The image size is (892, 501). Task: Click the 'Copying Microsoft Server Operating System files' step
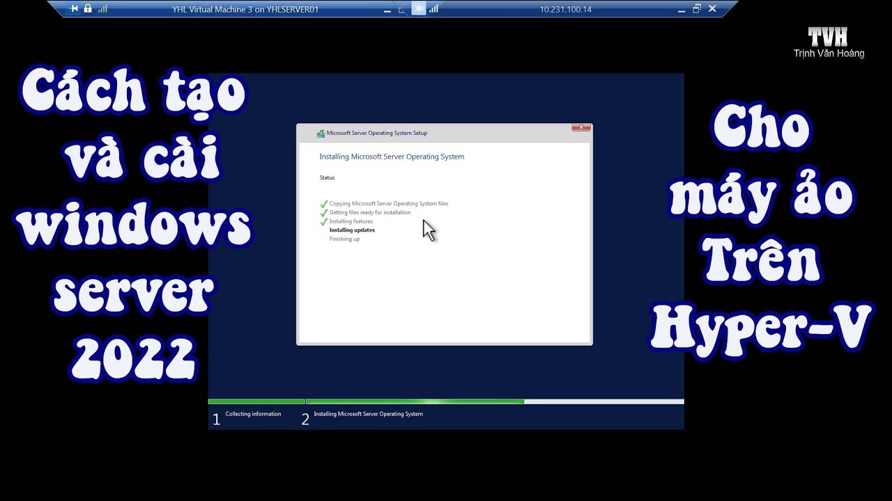point(389,204)
